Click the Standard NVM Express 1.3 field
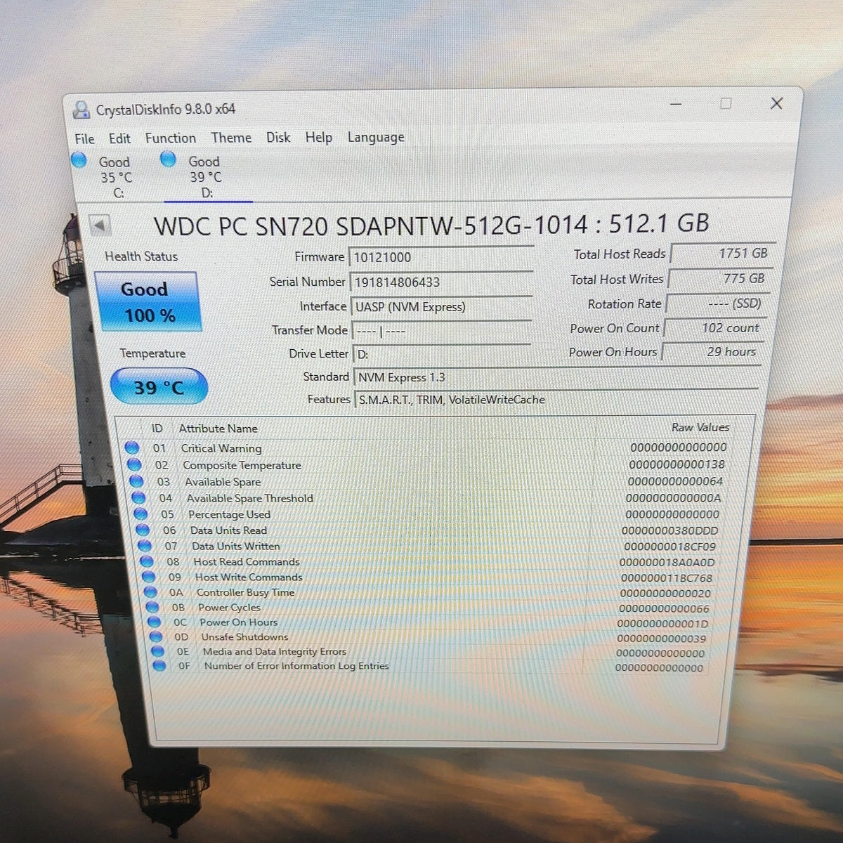The image size is (843, 843). tap(556, 377)
